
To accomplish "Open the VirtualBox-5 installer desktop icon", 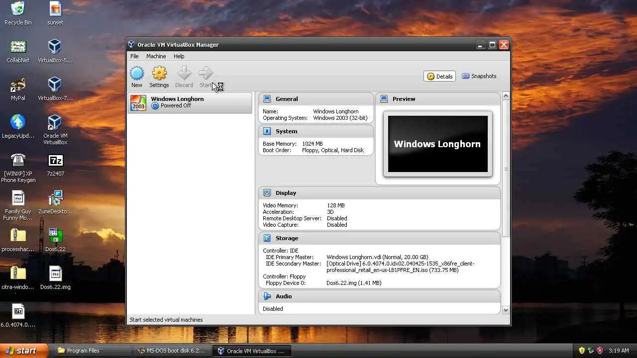I will tap(55, 47).
